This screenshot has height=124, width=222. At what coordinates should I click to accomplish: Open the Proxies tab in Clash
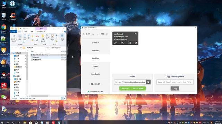point(96,51)
